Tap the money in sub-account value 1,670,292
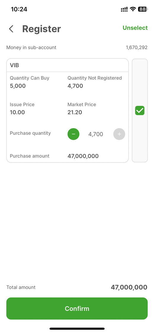 (x=137, y=47)
